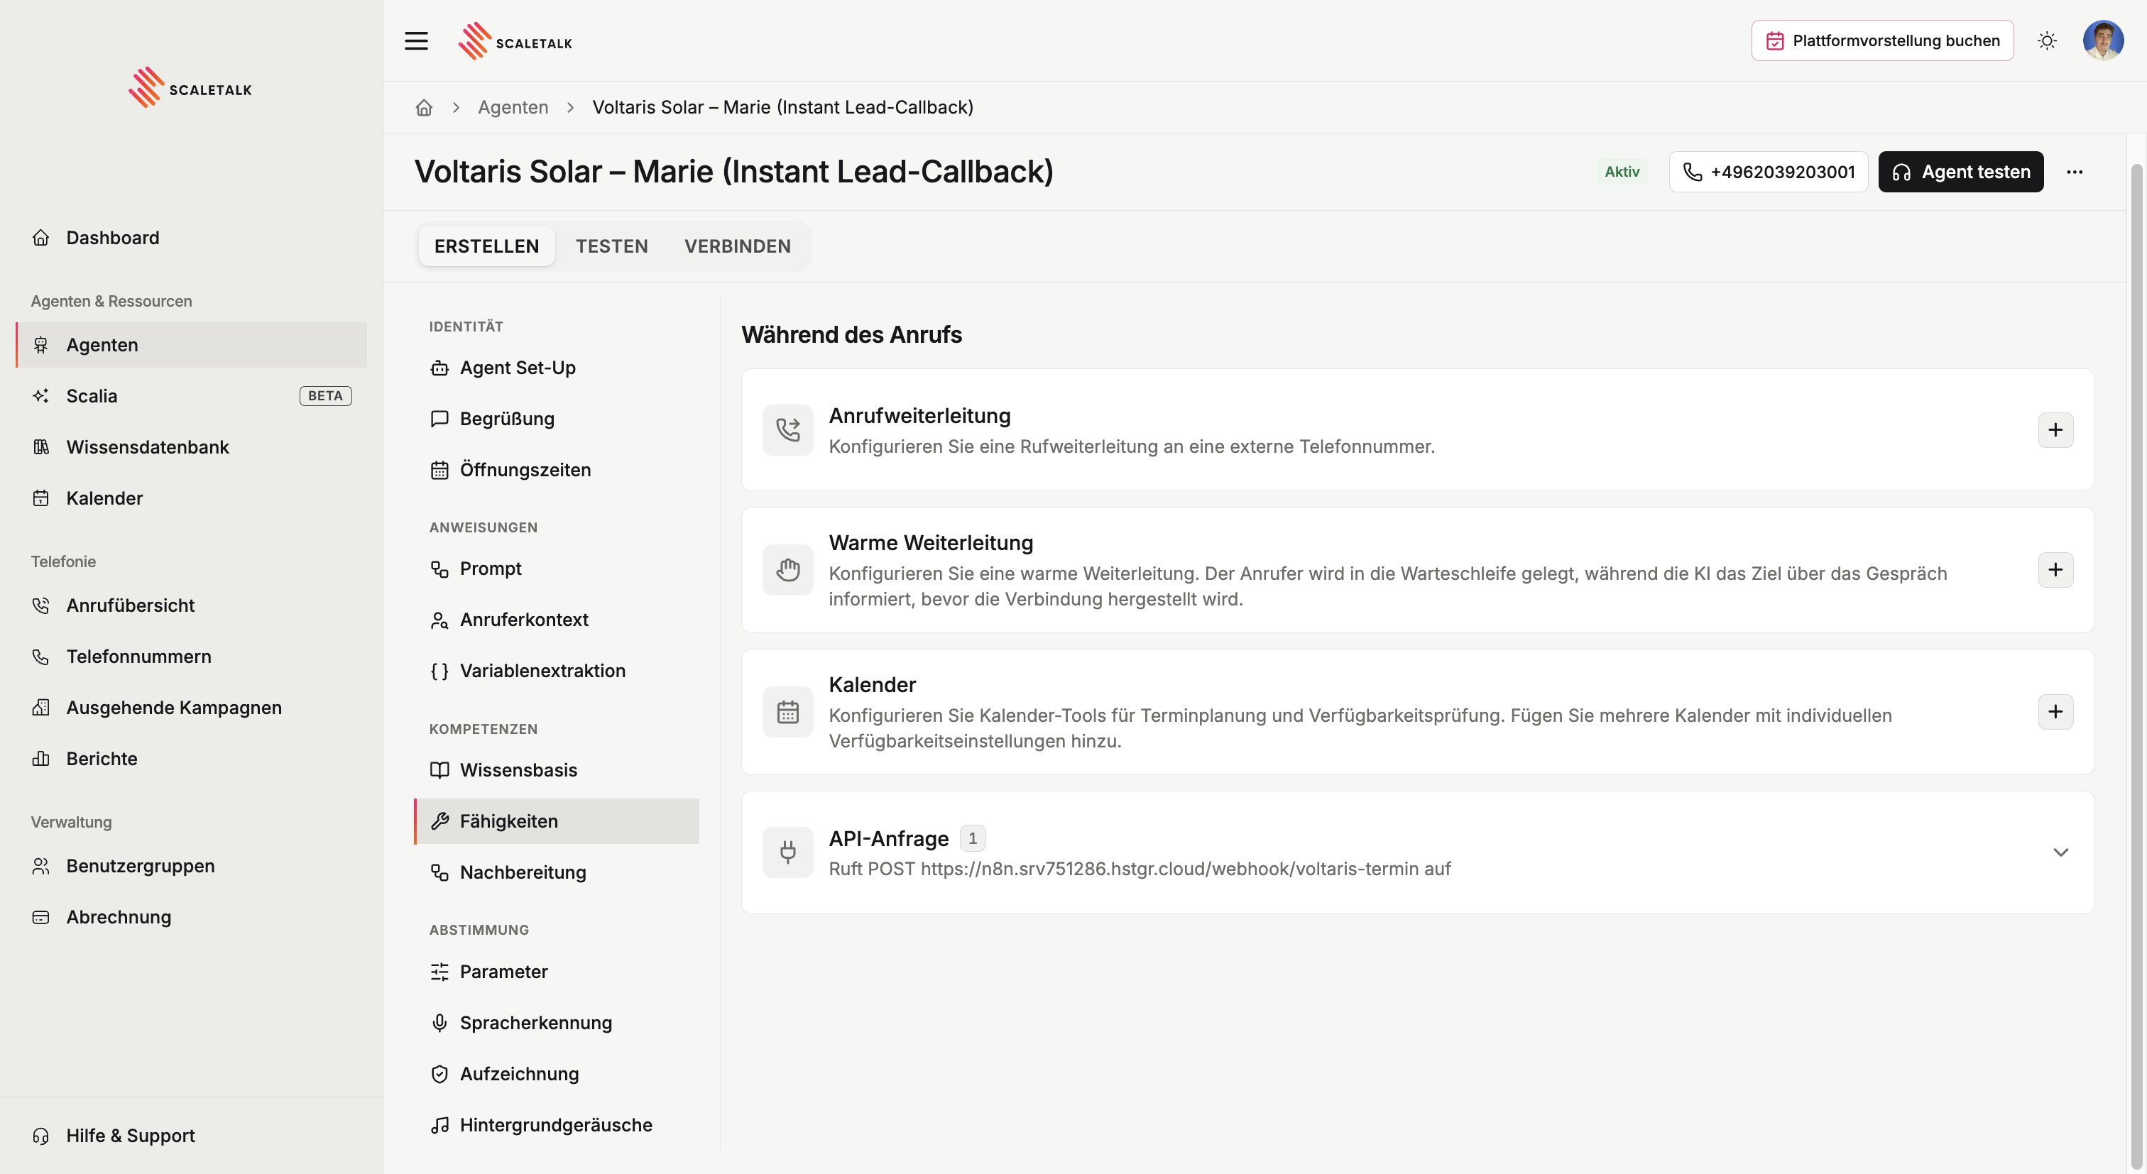Image resolution: width=2147 pixels, height=1174 pixels.
Task: Open the Aufzeichnung section
Action: 557,1074
